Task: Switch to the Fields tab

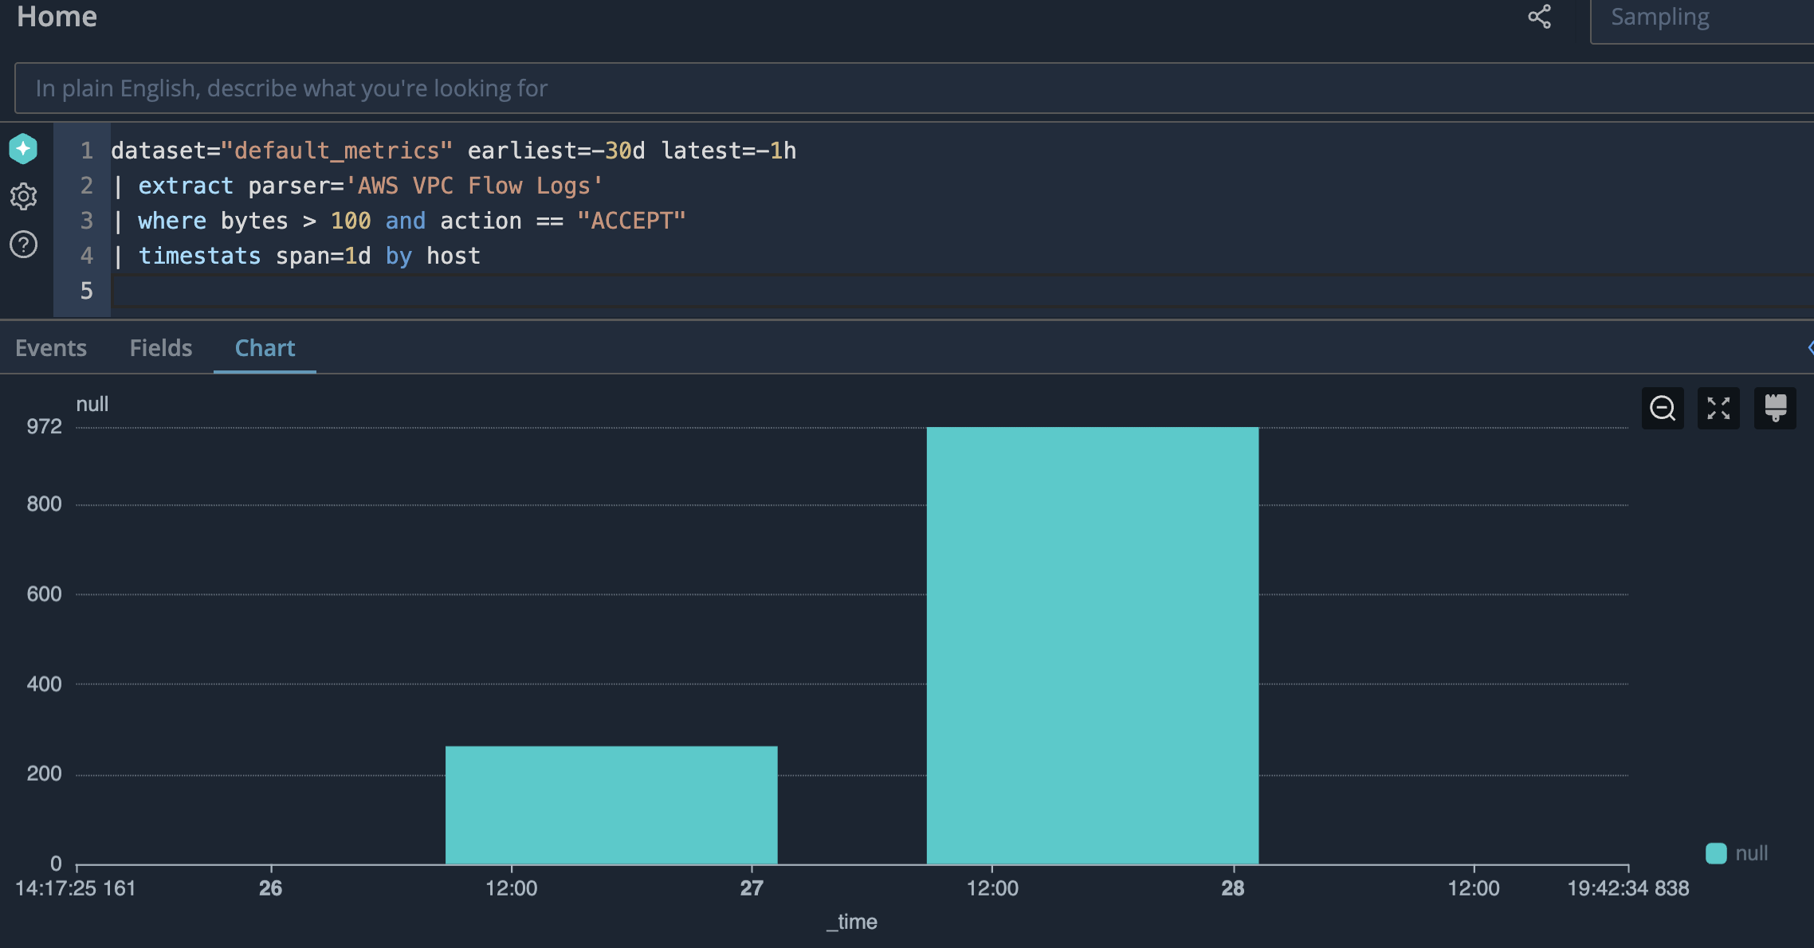Action: [x=161, y=348]
